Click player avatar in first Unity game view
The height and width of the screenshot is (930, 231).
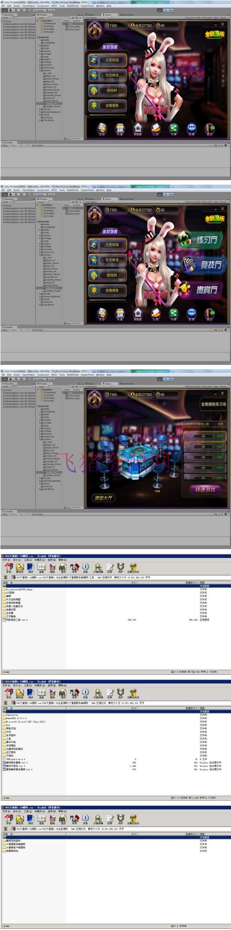tap(94, 29)
